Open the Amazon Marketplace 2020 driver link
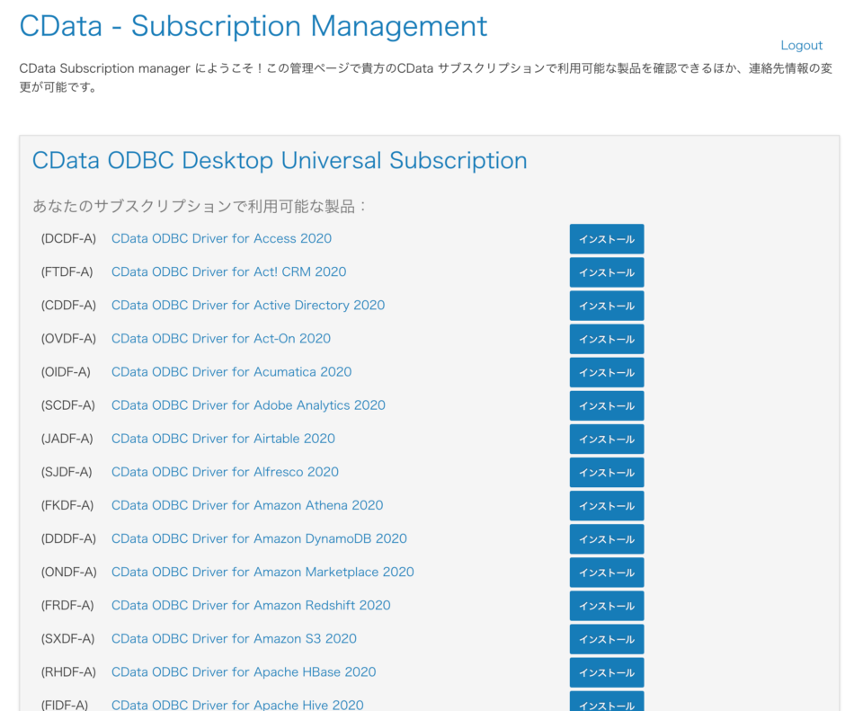This screenshot has width=863, height=711. [262, 572]
